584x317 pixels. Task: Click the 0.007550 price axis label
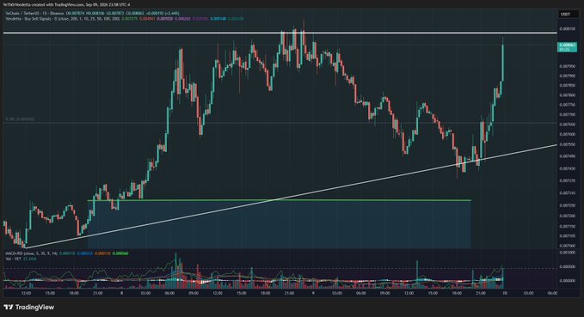click(x=568, y=144)
